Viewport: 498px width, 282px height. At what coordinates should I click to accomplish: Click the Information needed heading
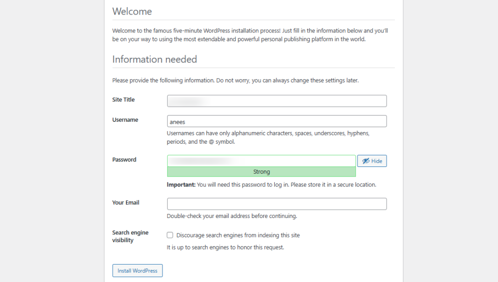(155, 59)
